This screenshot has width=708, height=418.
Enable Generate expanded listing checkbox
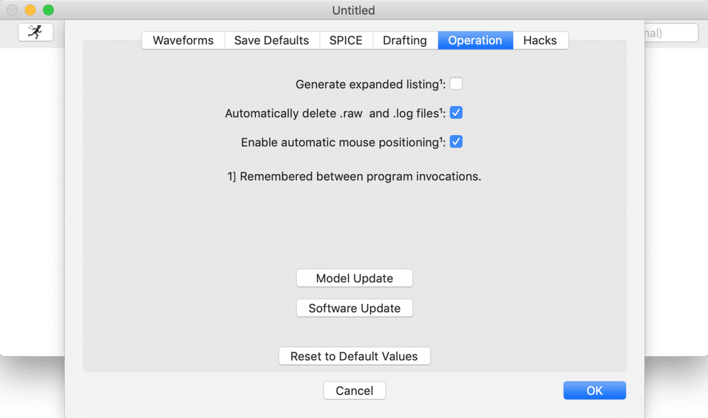click(456, 84)
